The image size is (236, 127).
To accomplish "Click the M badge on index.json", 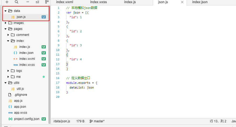I will [x=44, y=53].
